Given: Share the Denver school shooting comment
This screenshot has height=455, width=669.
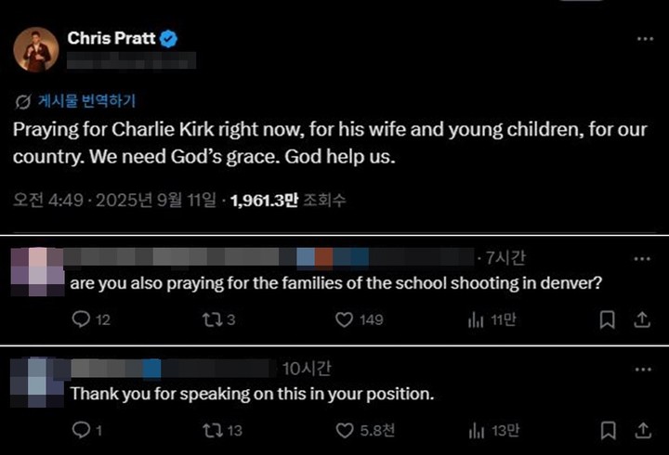Looking at the screenshot, I should pyautogui.click(x=641, y=319).
